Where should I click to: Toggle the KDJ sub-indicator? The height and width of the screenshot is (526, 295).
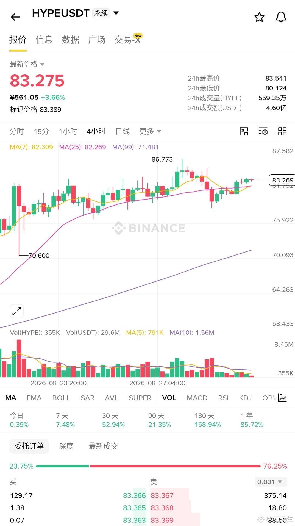coord(245,398)
